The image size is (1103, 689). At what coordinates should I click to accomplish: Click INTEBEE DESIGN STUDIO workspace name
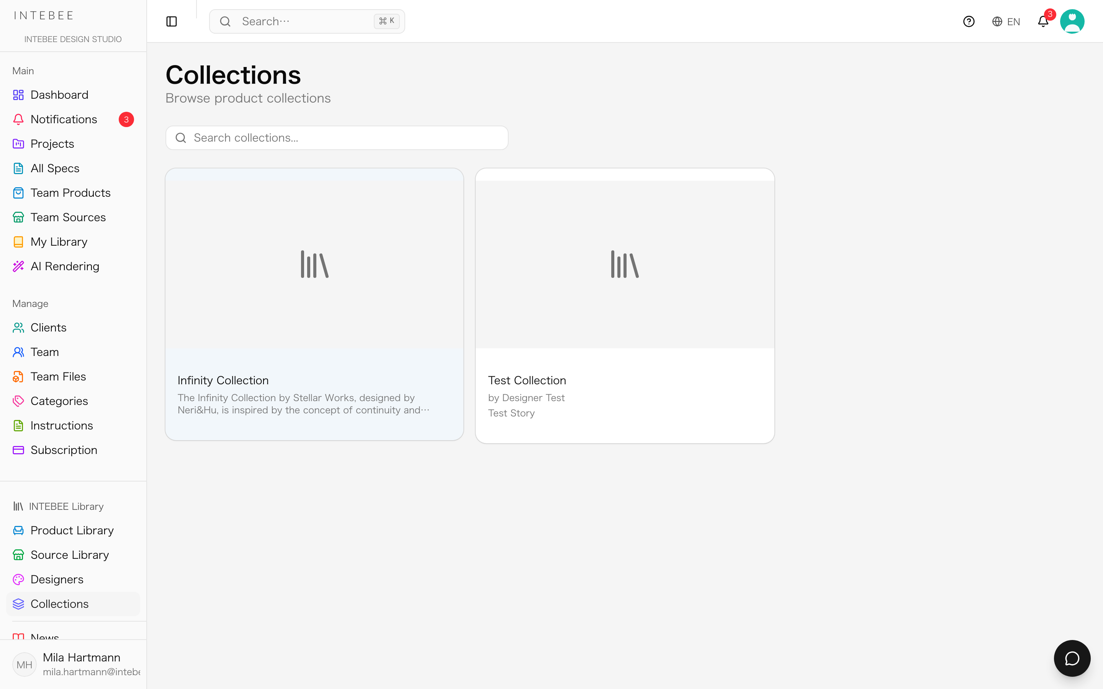pos(73,39)
